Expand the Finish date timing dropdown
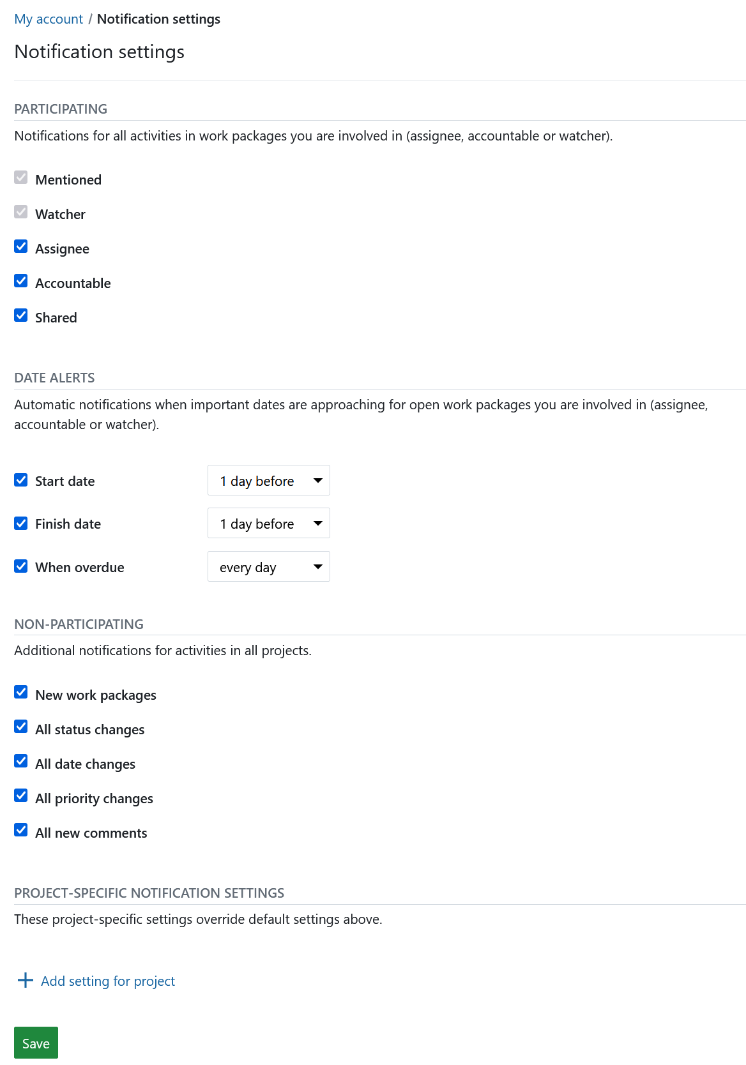This screenshot has height=1065, width=746. click(x=268, y=524)
